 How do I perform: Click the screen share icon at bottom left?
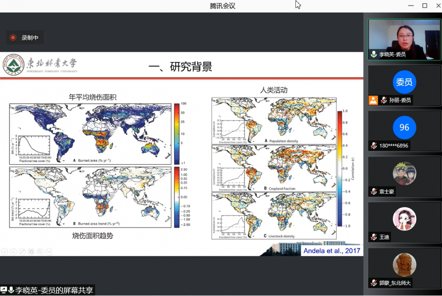click(x=4, y=290)
